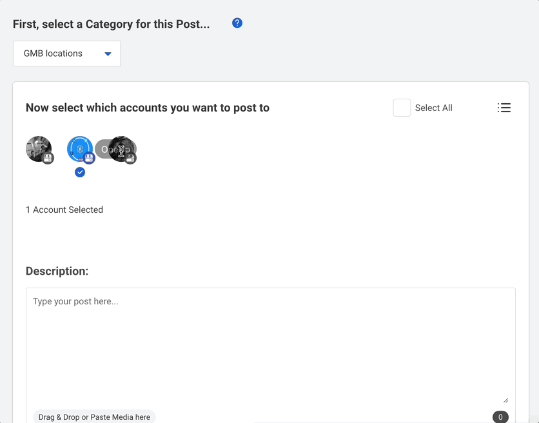Viewport: 539px width, 423px height.
Task: Open the blue help question mark icon
Action: coord(237,23)
